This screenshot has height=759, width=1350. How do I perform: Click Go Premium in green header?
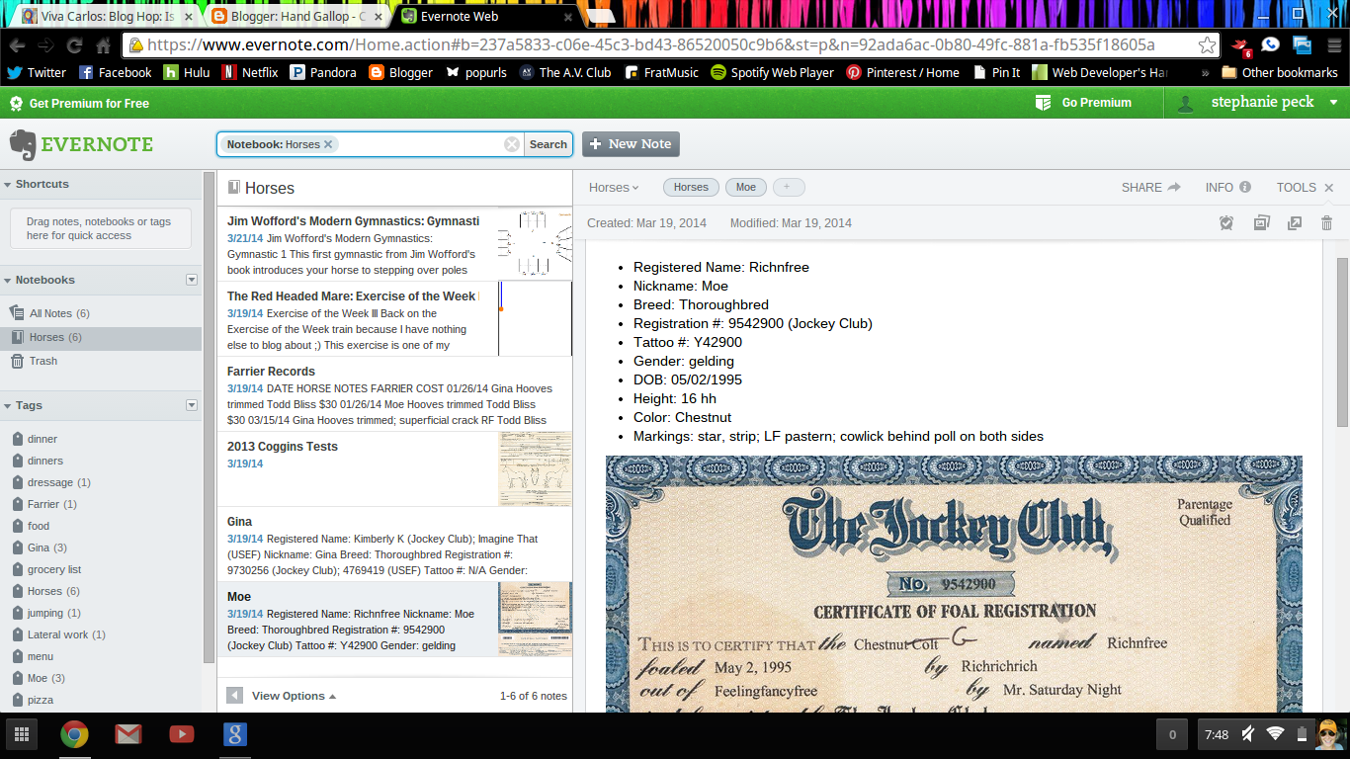point(1083,103)
